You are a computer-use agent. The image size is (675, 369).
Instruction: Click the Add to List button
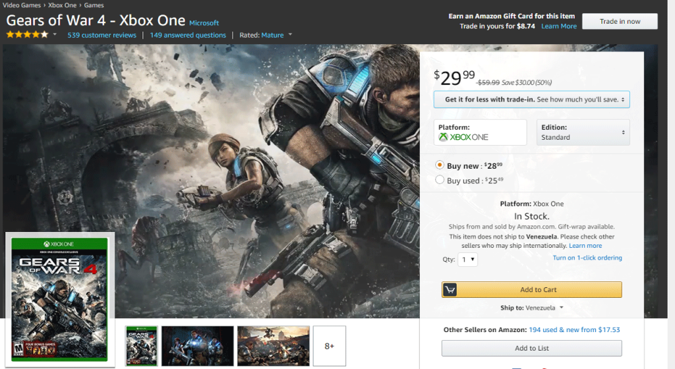[x=532, y=349]
